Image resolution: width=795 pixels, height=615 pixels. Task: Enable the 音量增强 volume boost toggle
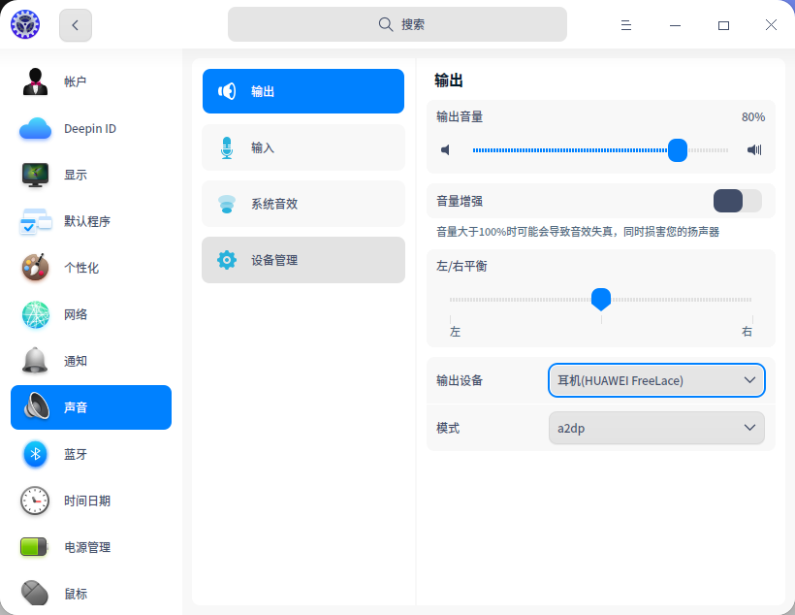tap(737, 201)
